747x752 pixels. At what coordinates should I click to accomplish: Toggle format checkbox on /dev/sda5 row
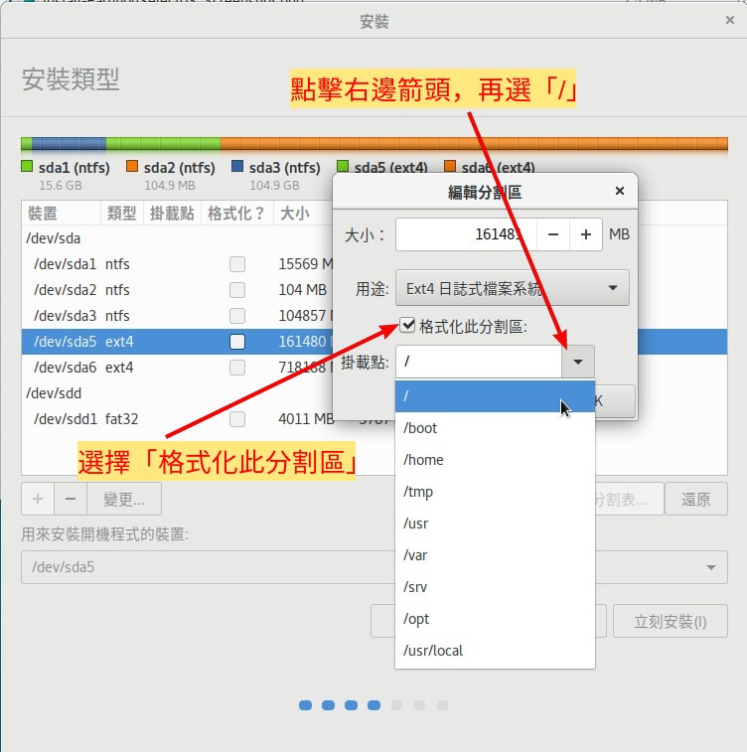237,342
